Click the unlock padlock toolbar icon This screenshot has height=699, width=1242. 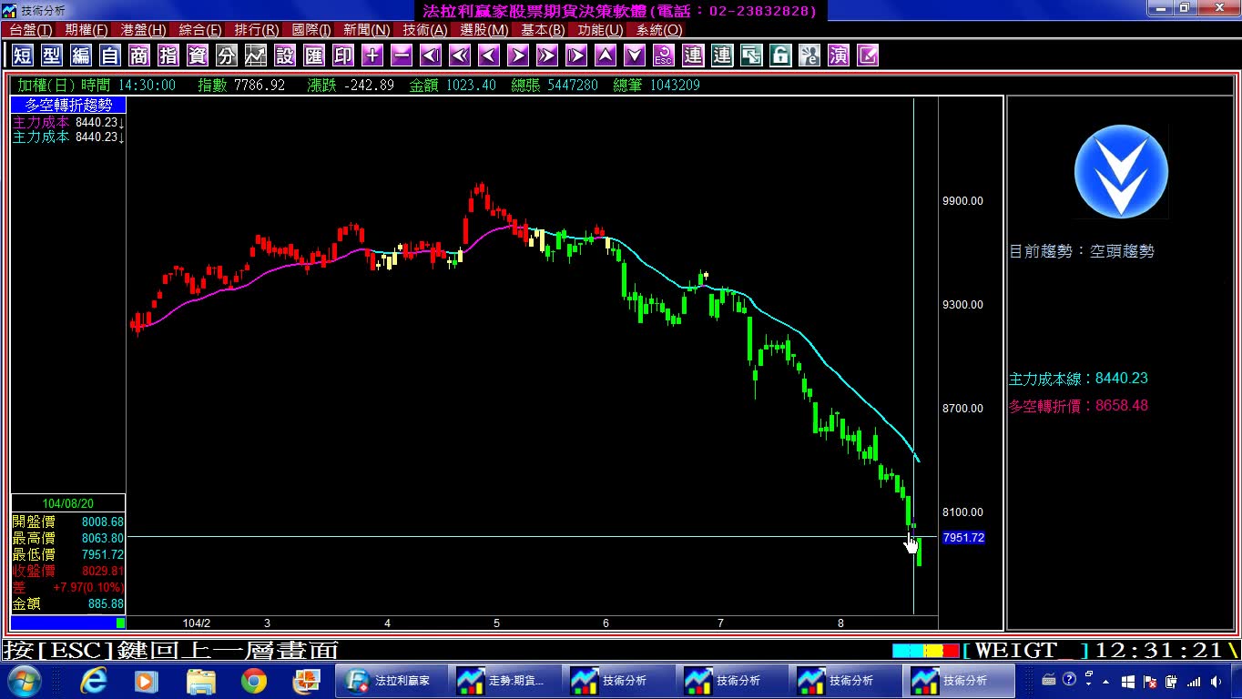click(x=780, y=56)
